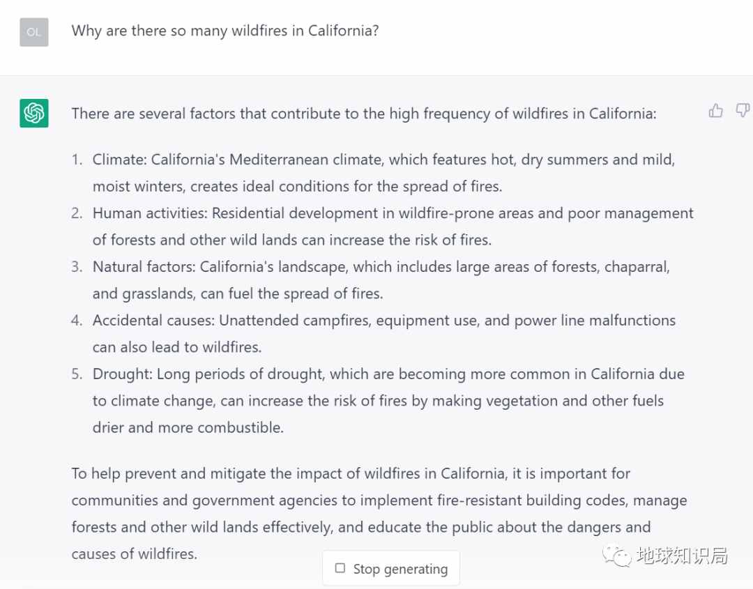Click the Human activities list item

(x=393, y=226)
